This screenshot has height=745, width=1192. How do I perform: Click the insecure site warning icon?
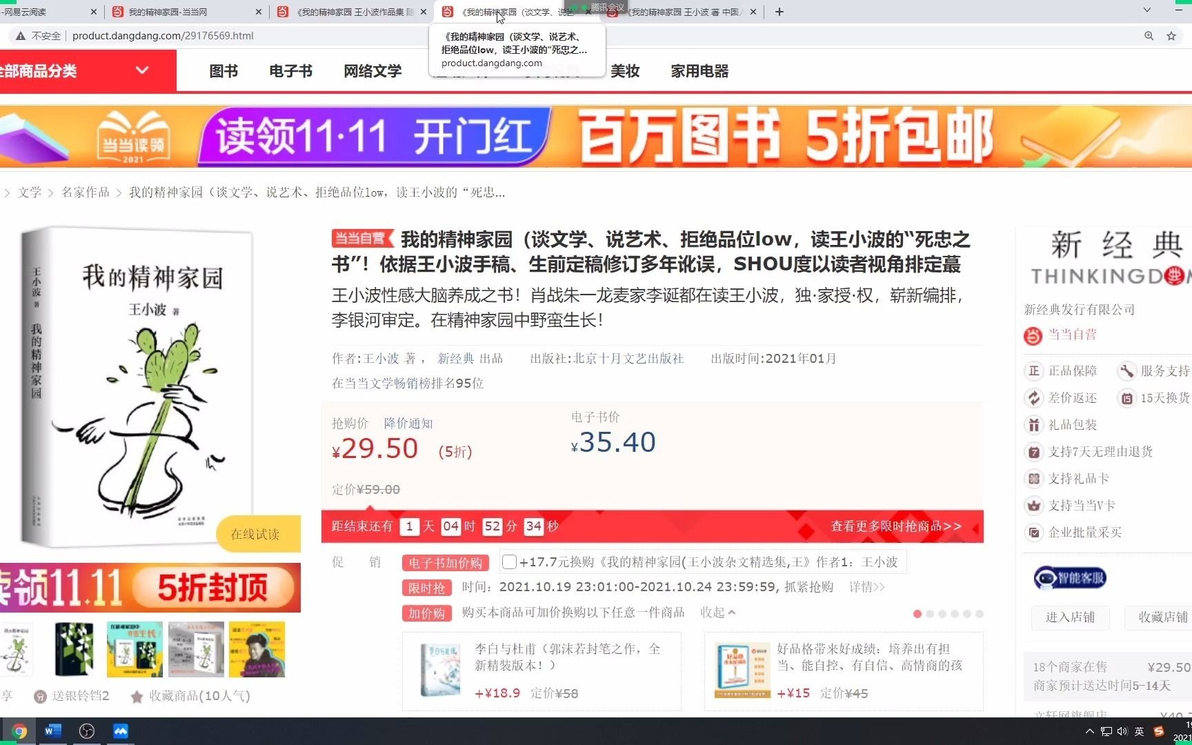pyautogui.click(x=21, y=36)
